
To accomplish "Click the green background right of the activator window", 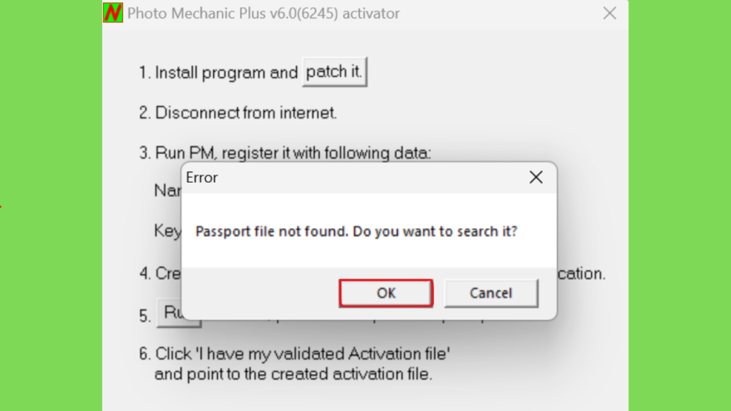I will point(680,205).
